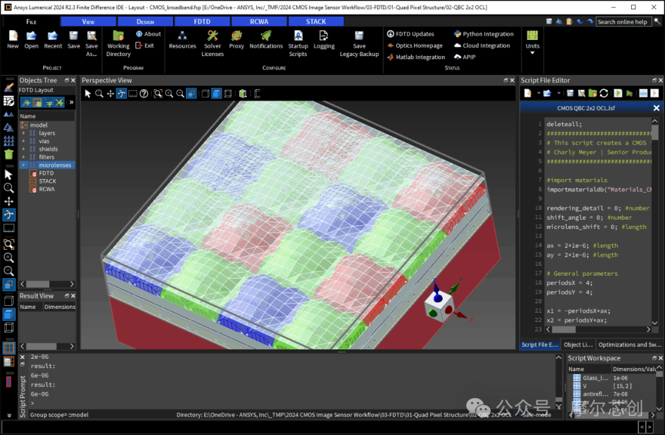
Task: Open script file icon in editor
Action: point(547,94)
